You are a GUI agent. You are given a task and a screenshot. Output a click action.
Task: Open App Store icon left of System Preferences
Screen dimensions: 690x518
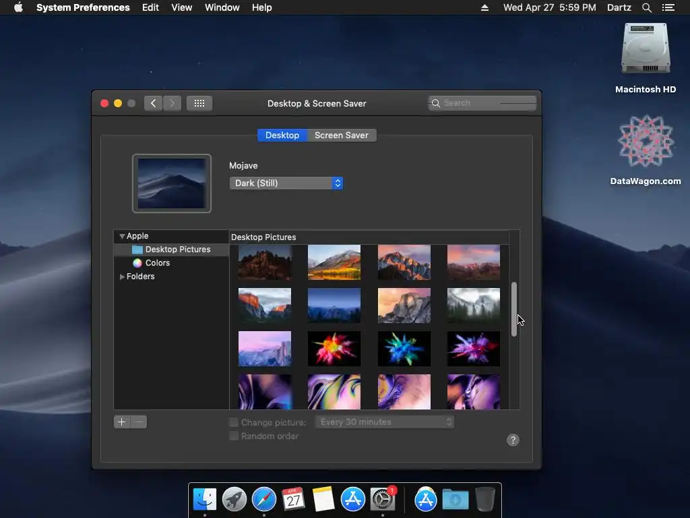[353, 500]
